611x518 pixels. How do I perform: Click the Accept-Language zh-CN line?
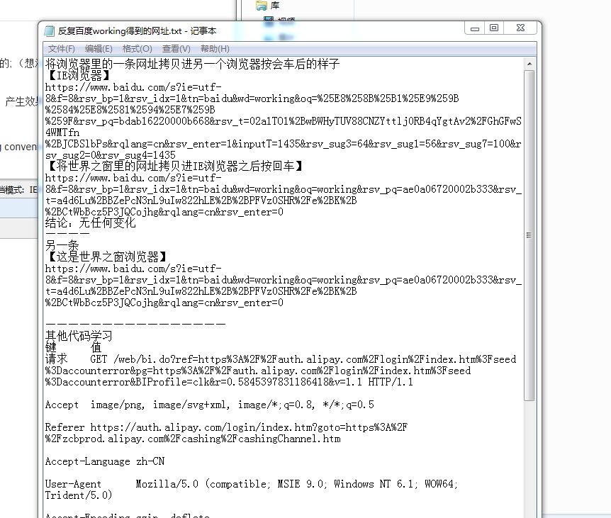click(105, 461)
